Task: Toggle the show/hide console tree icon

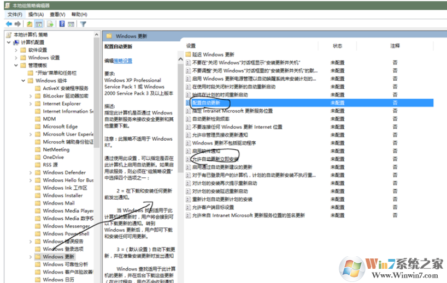Action: click(39, 24)
